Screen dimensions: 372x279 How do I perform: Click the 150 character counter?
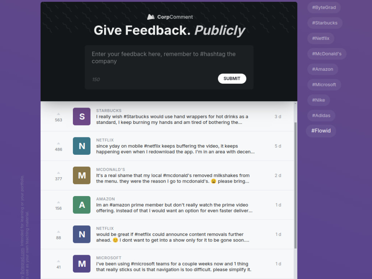point(96,80)
